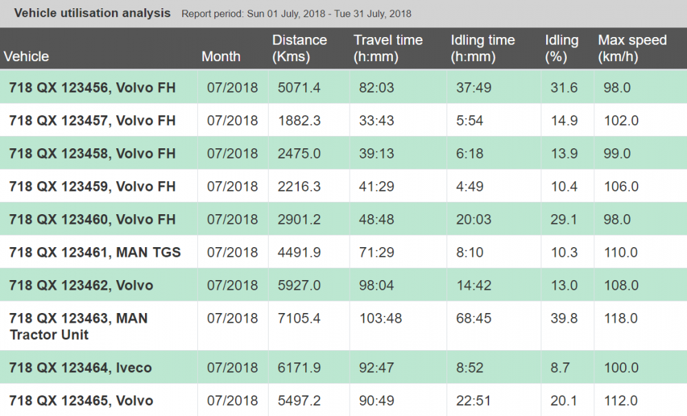Click idling percentage 14.9

(564, 120)
